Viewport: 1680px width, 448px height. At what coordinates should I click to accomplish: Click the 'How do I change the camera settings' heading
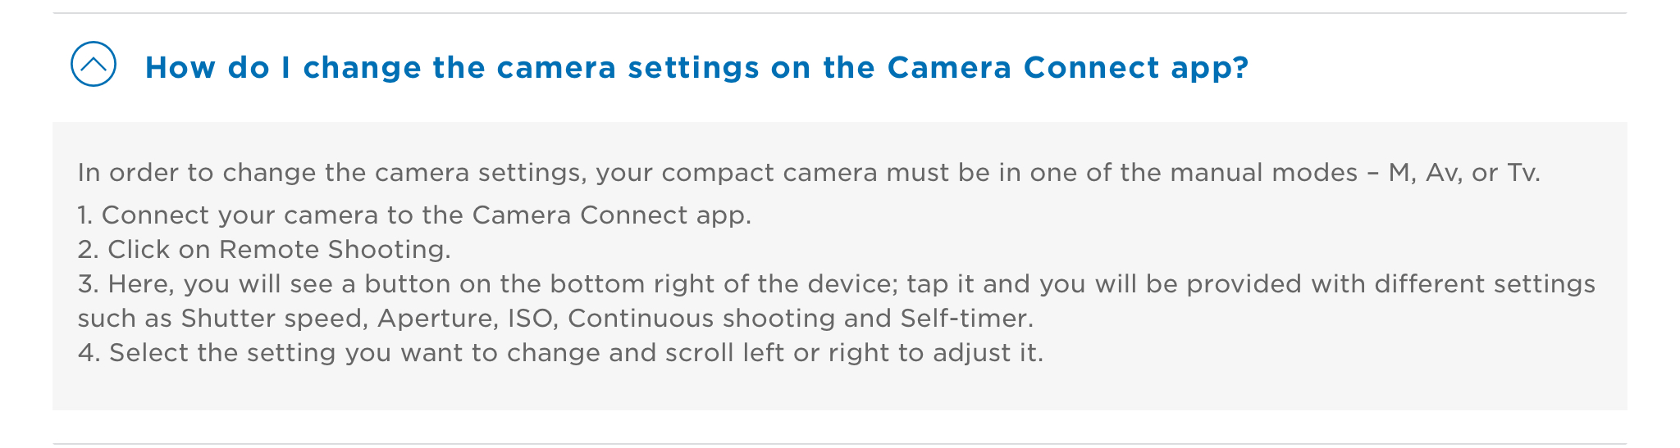[x=696, y=67]
